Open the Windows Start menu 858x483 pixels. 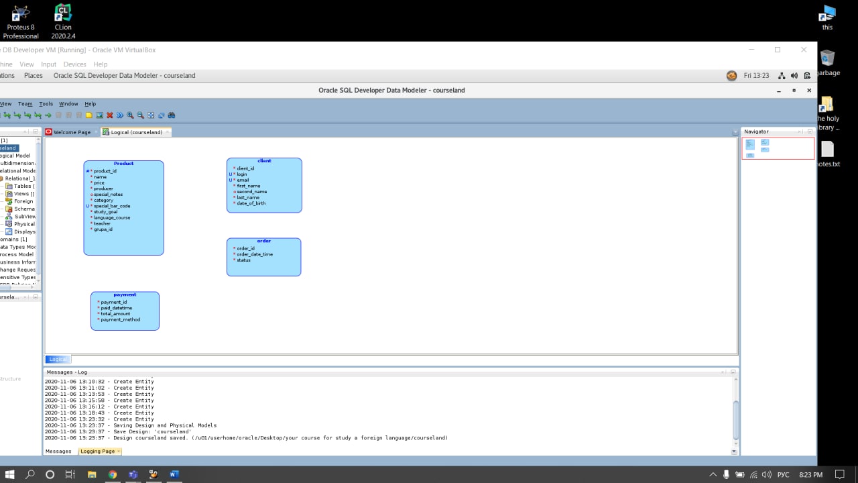click(x=10, y=474)
